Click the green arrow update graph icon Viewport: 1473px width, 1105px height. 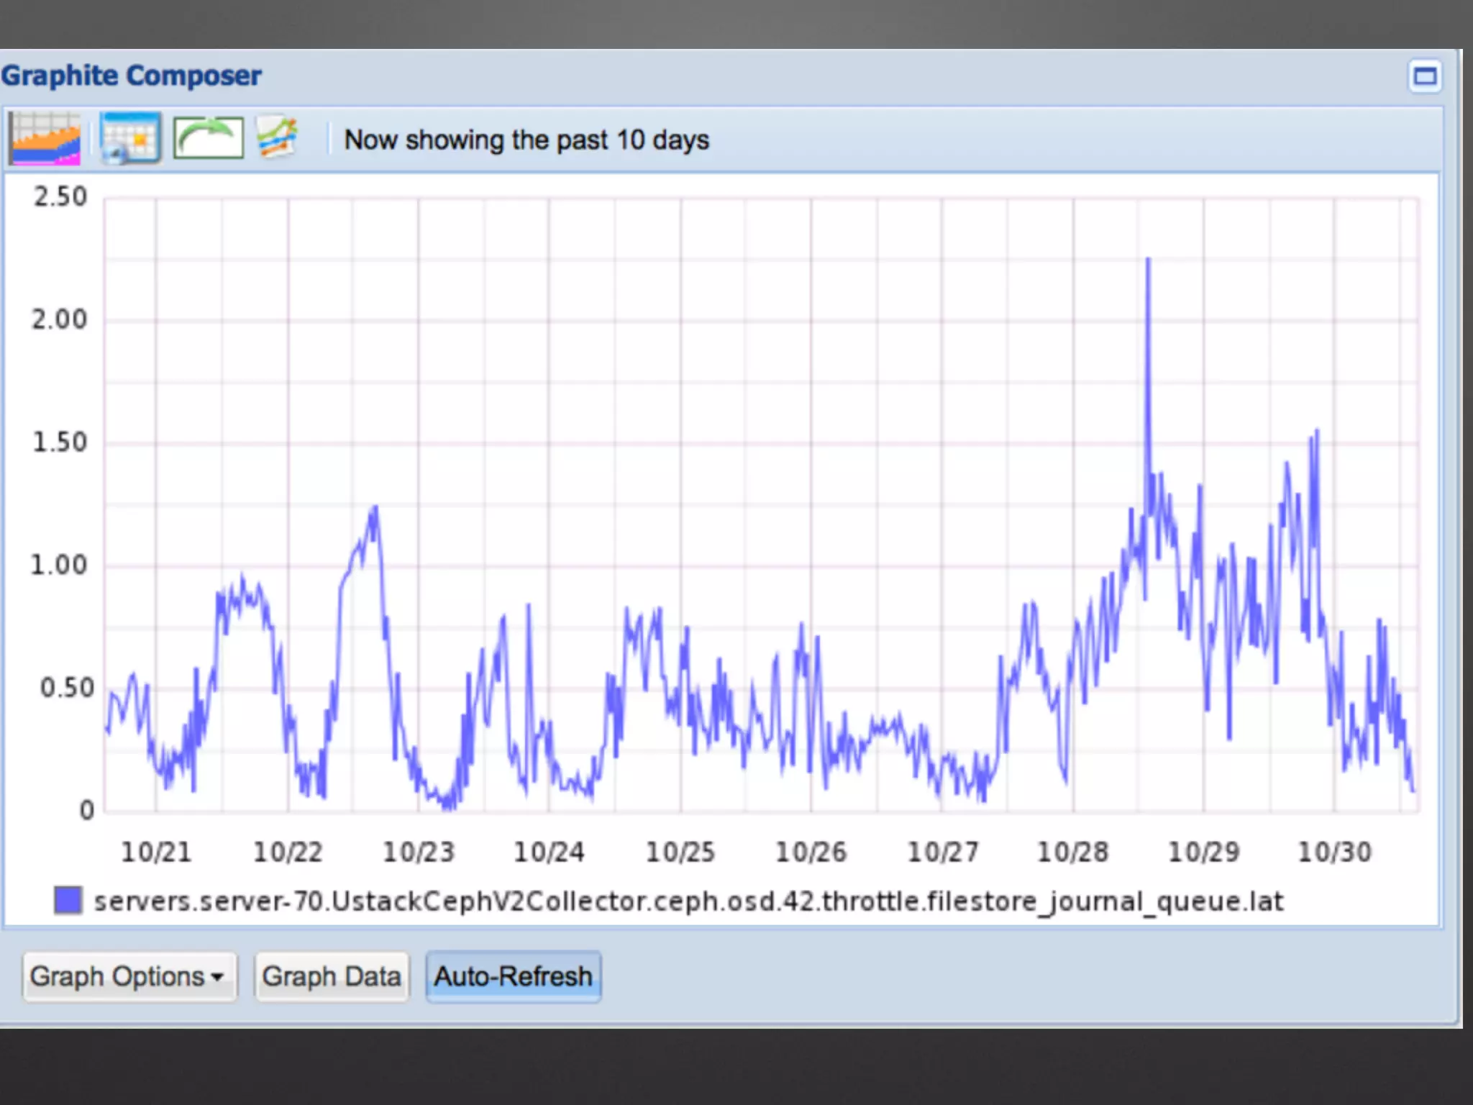[x=208, y=138]
